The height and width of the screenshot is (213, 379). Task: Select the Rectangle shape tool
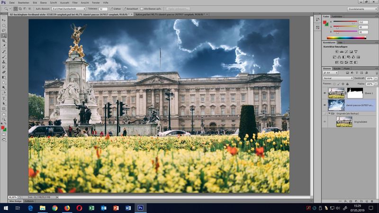[4, 109]
